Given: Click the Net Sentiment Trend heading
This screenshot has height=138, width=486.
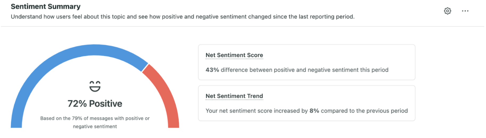Looking at the screenshot, I should 234,96.
